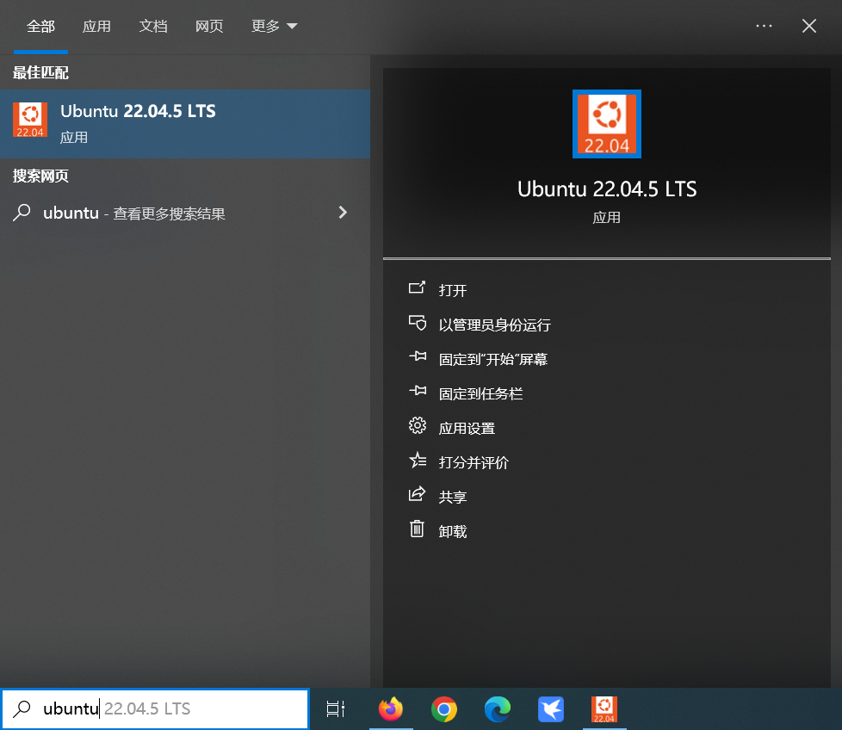Open Ubuntu 22.04 taskbar icon
842x730 pixels.
coord(604,709)
